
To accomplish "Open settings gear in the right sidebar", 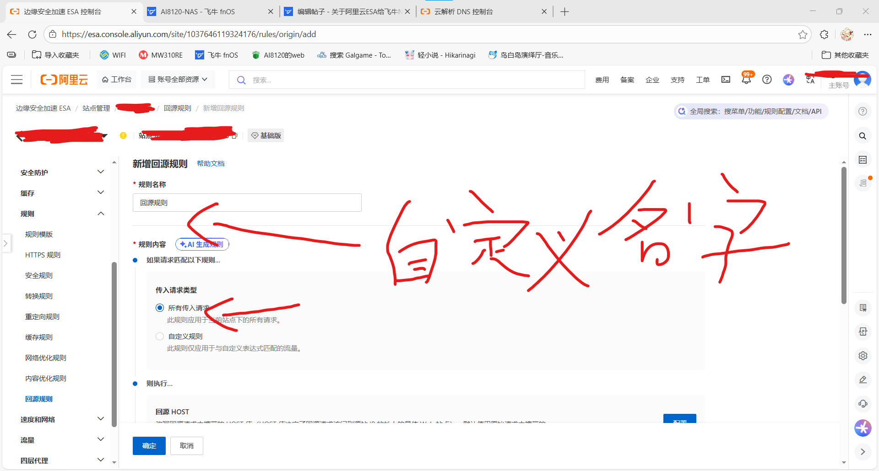I will [863, 356].
